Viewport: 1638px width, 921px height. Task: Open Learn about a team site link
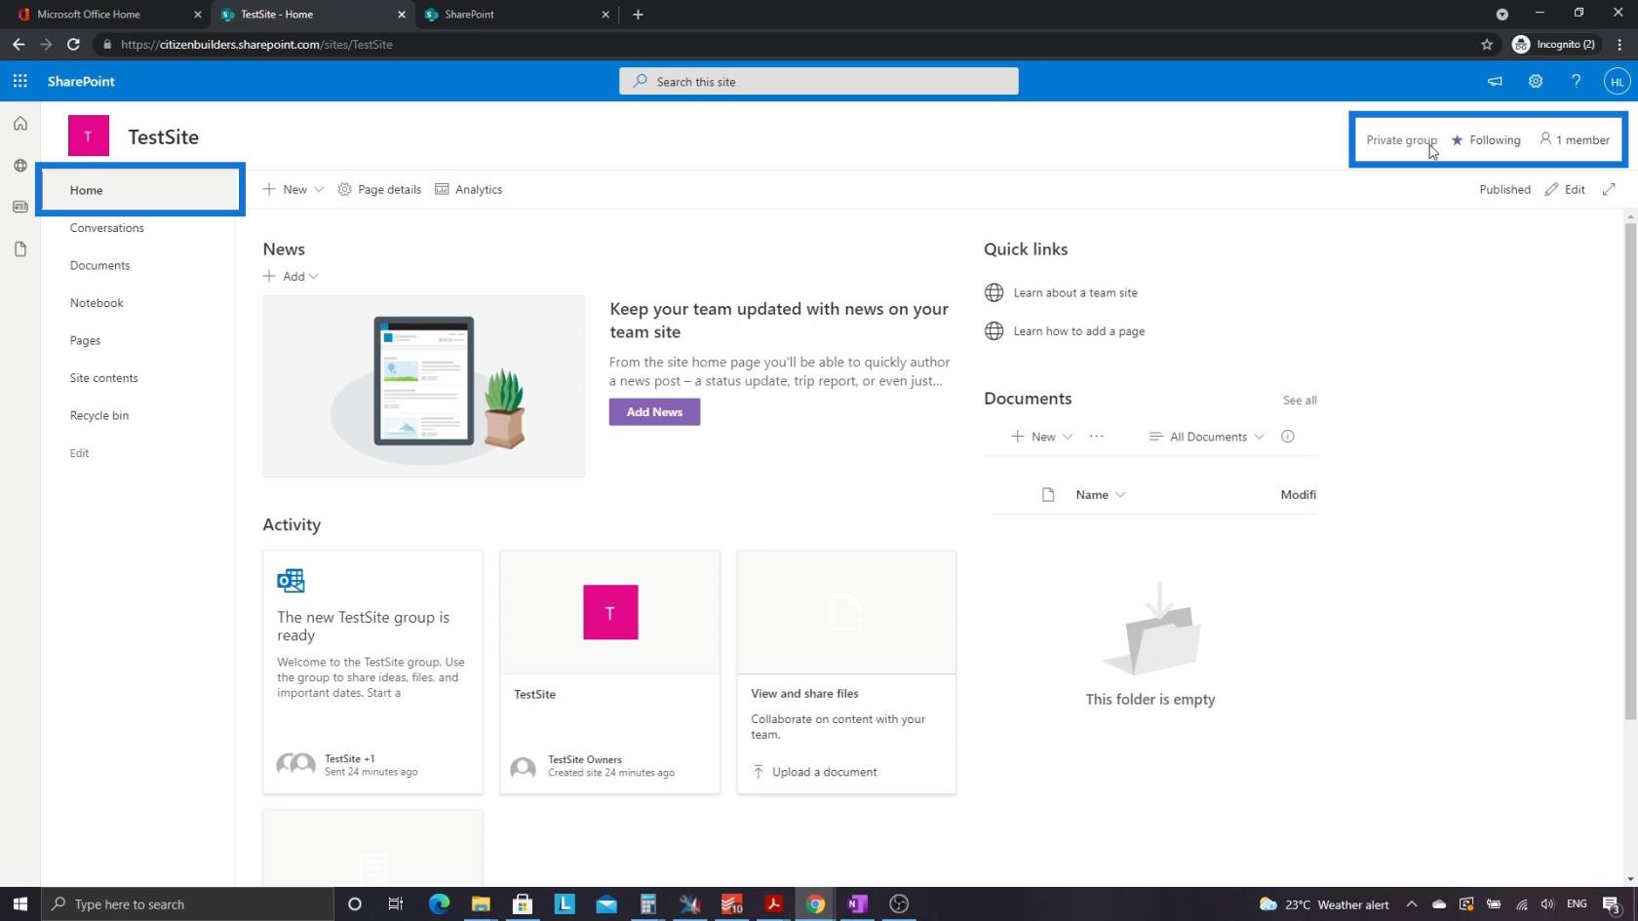tap(1075, 292)
